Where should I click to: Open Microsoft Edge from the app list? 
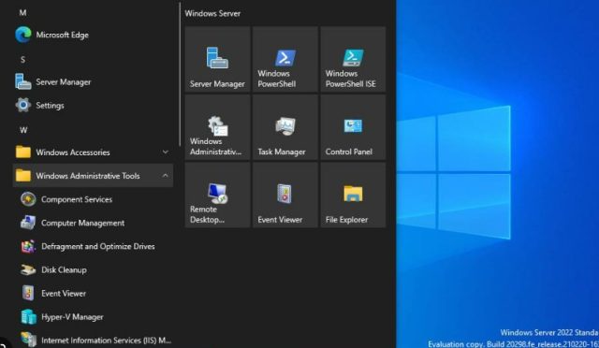[93, 36]
